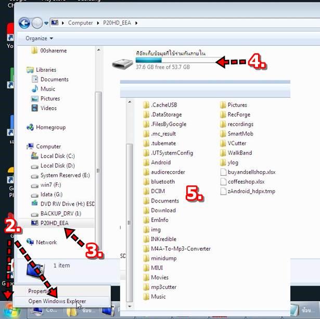Open the Documents library in navigation pane
This screenshot has width=320, height=319.
50,80
